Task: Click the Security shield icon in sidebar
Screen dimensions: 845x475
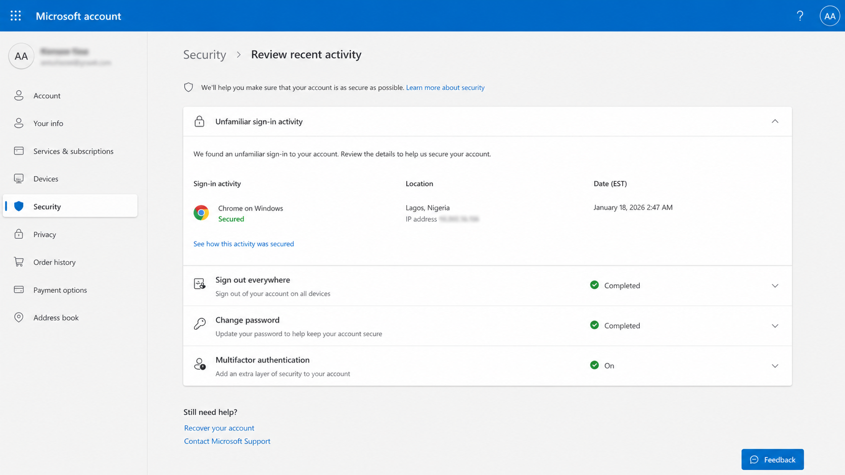Action: point(19,206)
